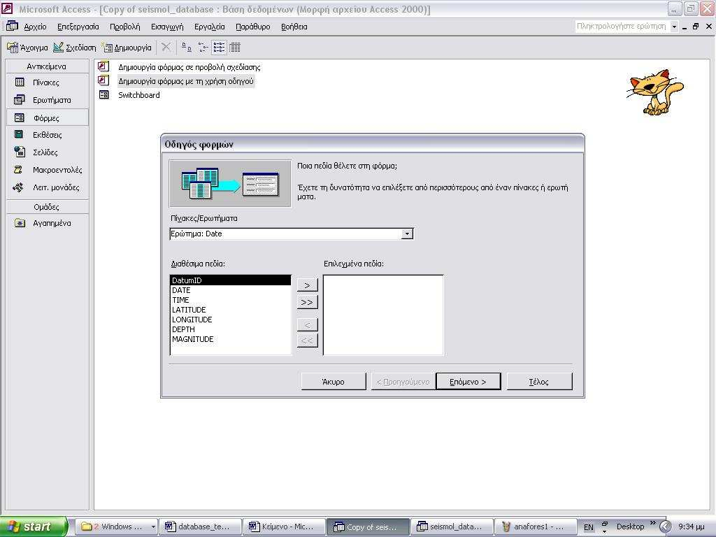Open the Εργαλεία (Tools) menu
This screenshot has height=537, width=716.
click(x=209, y=27)
